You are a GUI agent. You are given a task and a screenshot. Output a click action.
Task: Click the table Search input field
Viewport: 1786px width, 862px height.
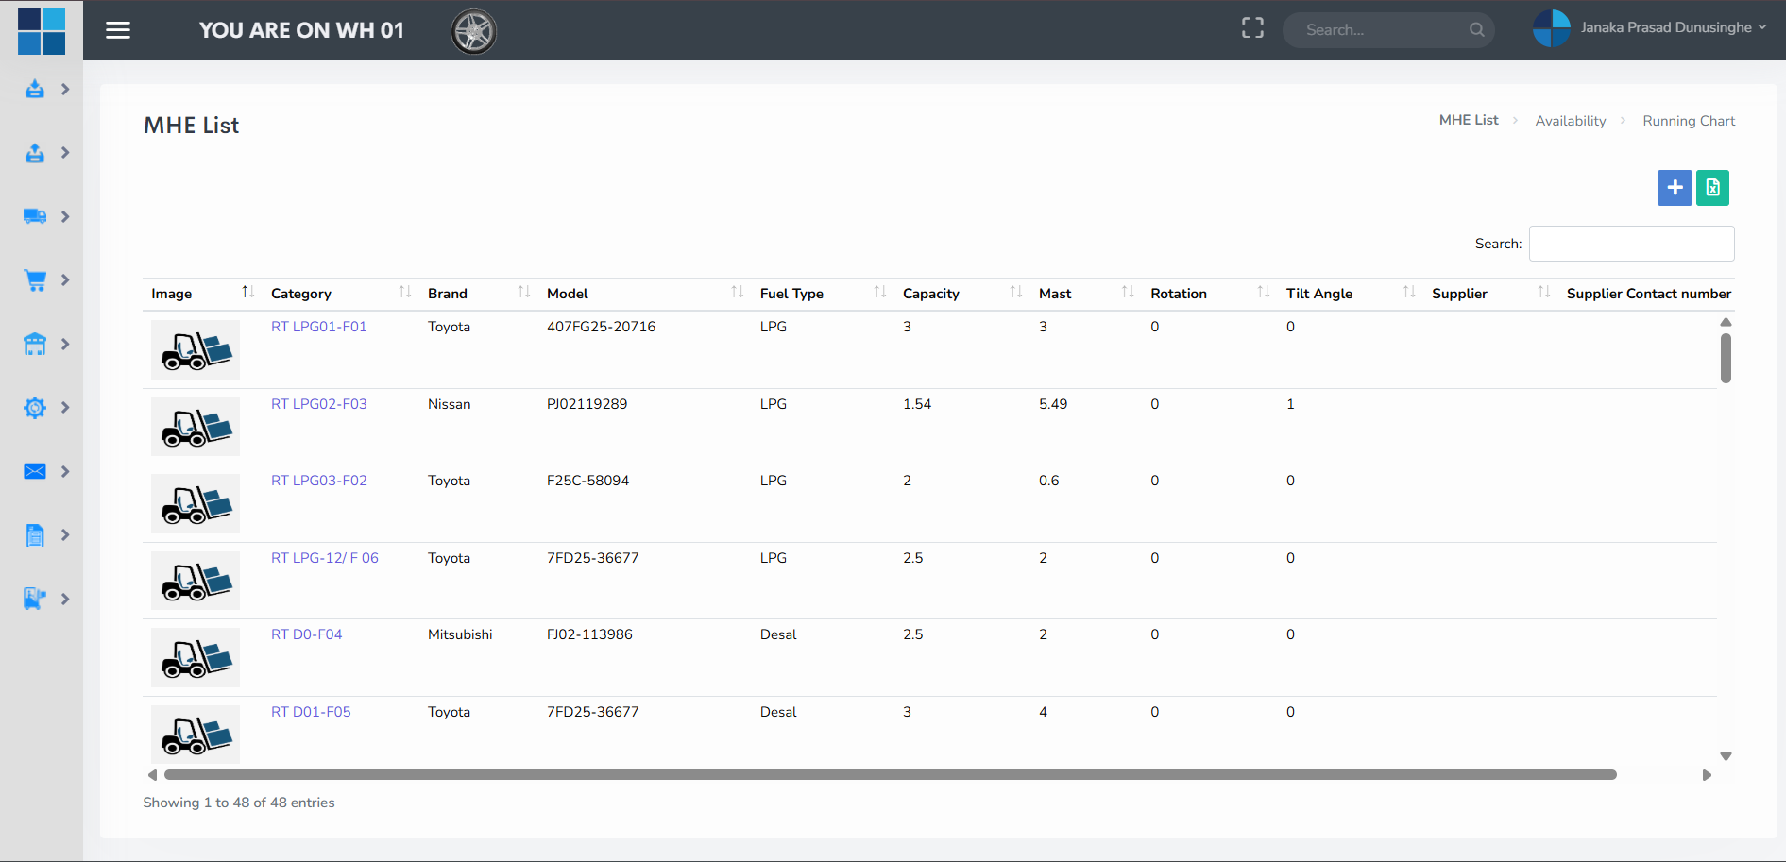tap(1631, 244)
